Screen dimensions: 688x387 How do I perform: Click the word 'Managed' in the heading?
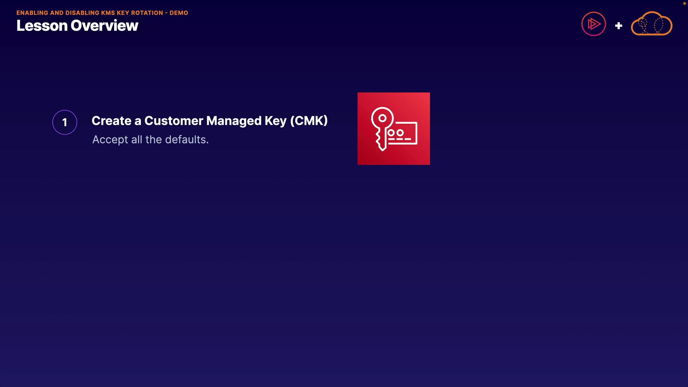pos(234,121)
